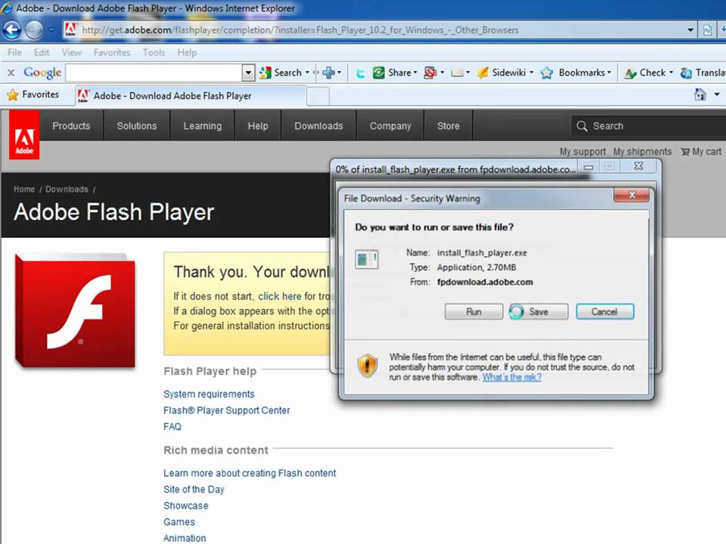Open the Search button dropdown arrow
Screen dimensions: 726x544
(x=308, y=73)
